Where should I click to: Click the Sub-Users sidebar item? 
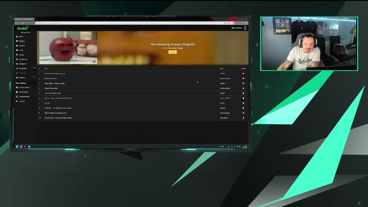tap(21, 73)
